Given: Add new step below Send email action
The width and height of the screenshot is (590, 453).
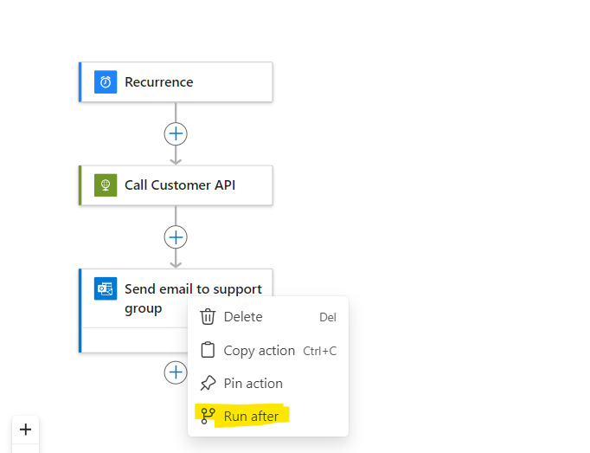Looking at the screenshot, I should pyautogui.click(x=176, y=372).
